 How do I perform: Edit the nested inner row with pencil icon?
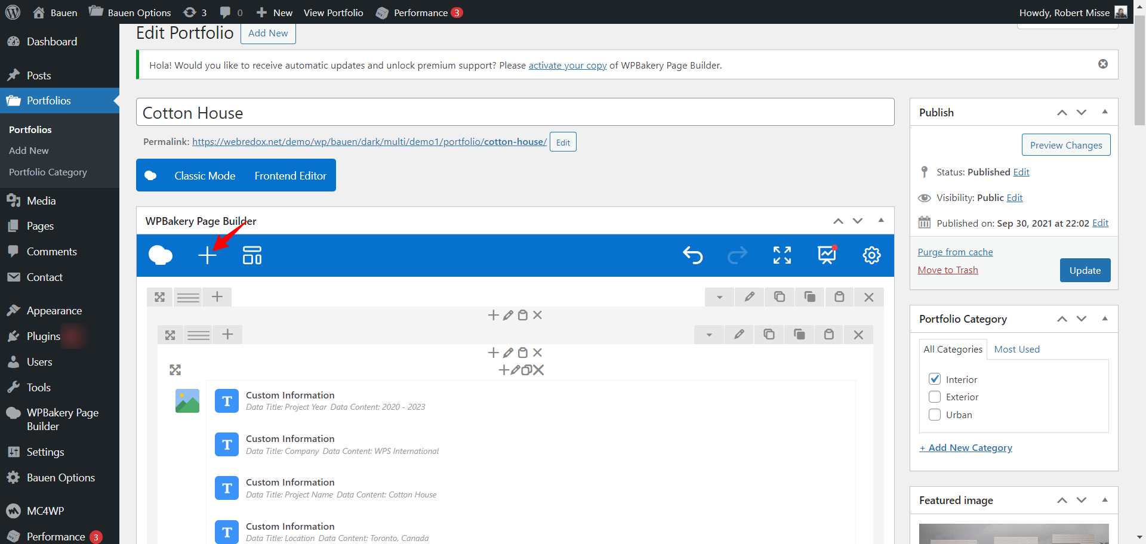(739, 334)
